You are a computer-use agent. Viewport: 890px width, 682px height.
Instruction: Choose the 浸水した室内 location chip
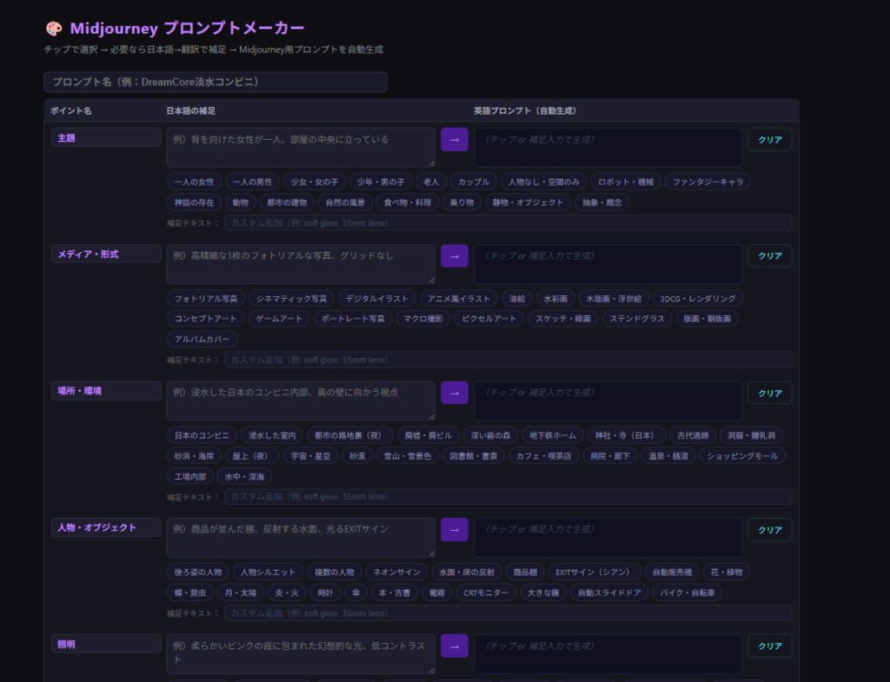pyautogui.click(x=272, y=435)
